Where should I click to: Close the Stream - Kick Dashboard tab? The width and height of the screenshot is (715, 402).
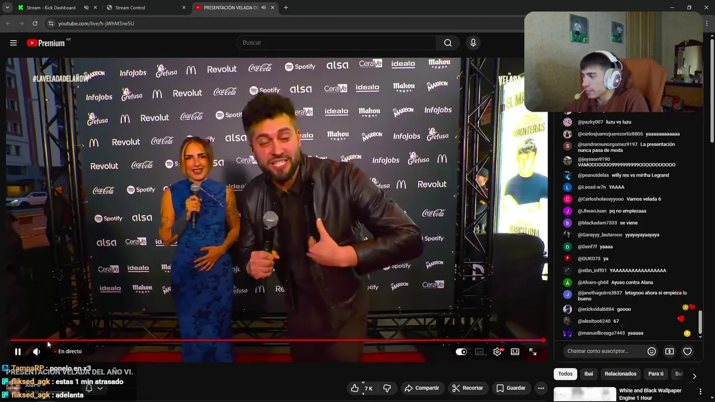[x=96, y=8]
